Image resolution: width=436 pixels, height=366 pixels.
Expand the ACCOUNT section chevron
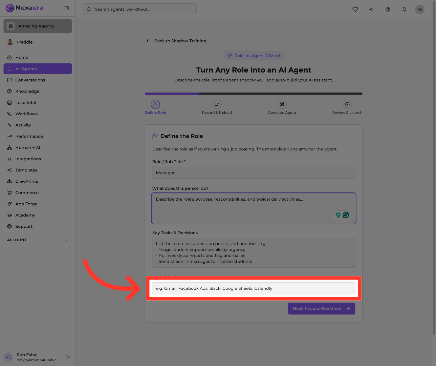coord(66,240)
